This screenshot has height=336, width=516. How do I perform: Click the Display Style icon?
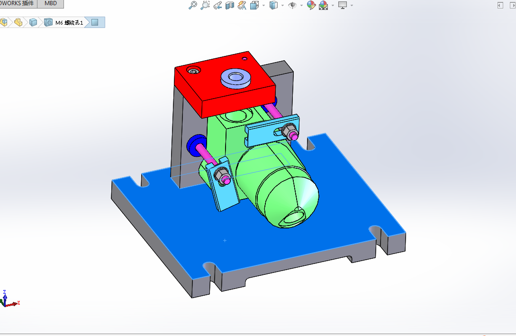click(273, 5)
